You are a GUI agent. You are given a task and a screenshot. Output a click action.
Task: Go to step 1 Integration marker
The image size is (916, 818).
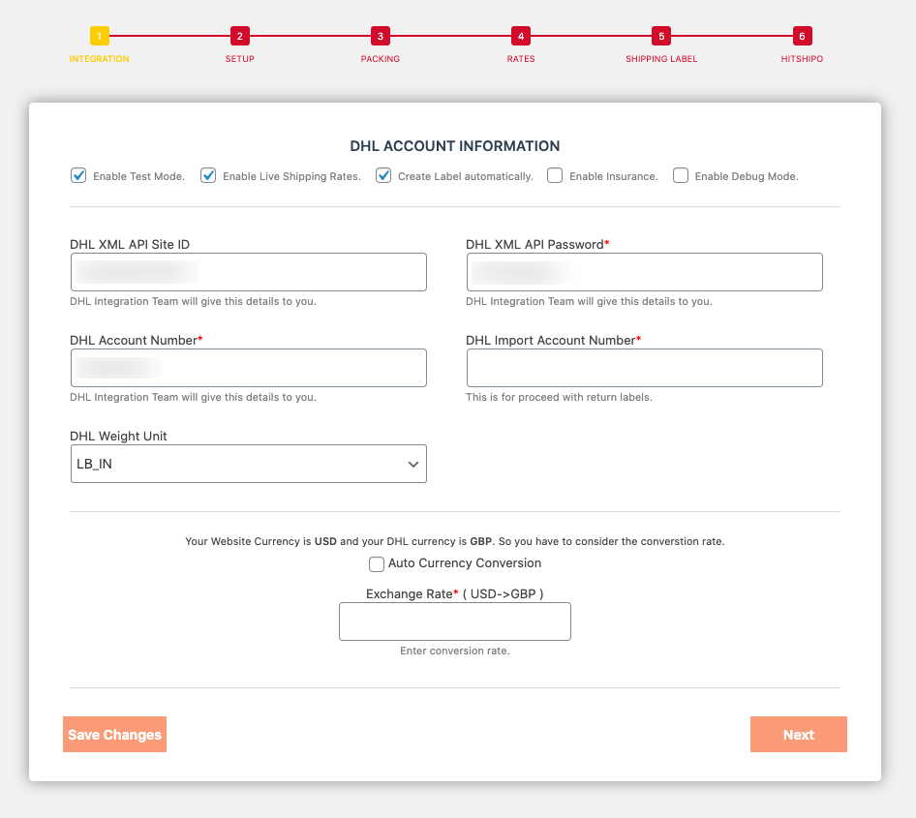(100, 37)
